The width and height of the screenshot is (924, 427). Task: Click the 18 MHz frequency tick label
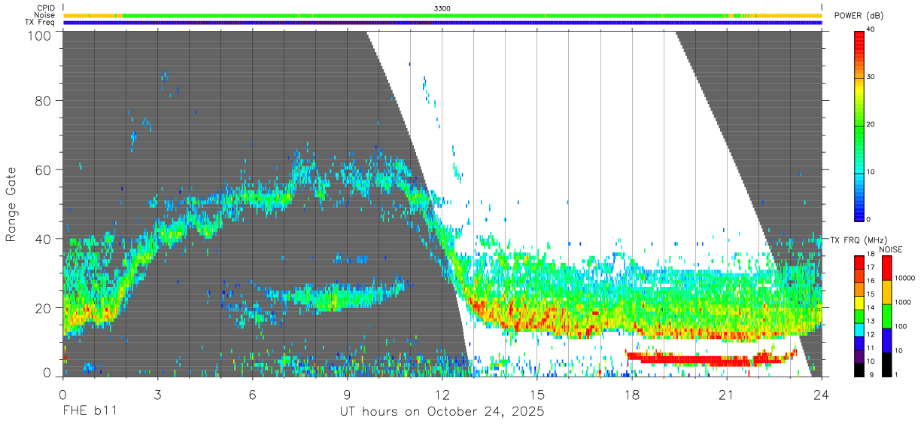[871, 255]
